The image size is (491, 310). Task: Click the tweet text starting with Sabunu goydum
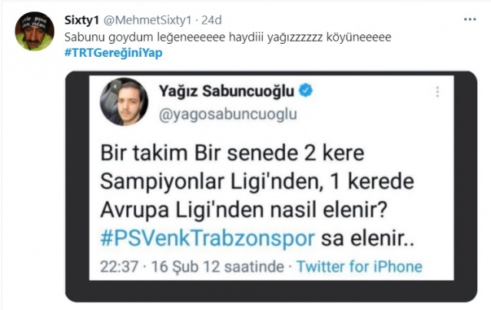[x=227, y=38]
